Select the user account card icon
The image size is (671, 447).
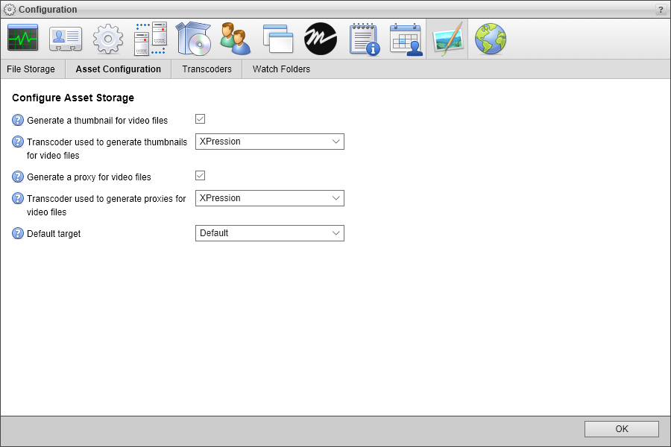coord(65,38)
